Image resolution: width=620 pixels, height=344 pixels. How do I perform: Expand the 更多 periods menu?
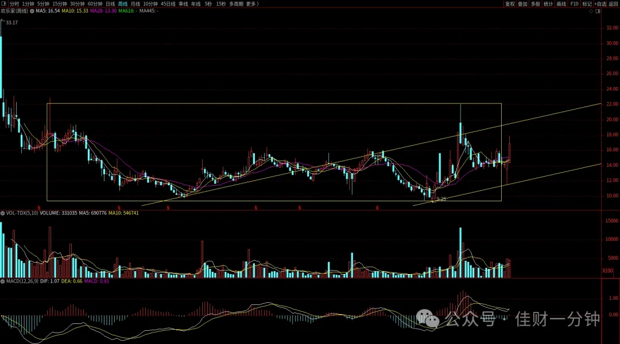tap(252, 4)
